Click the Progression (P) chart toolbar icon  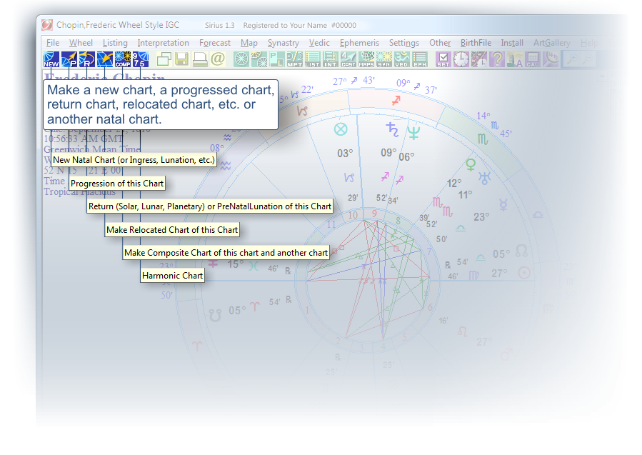[x=69, y=59]
